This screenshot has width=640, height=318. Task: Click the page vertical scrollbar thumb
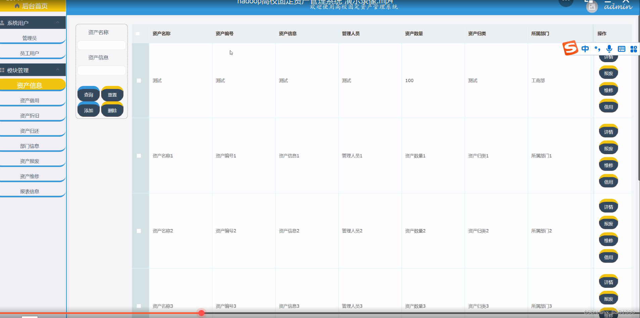click(x=639, y=97)
